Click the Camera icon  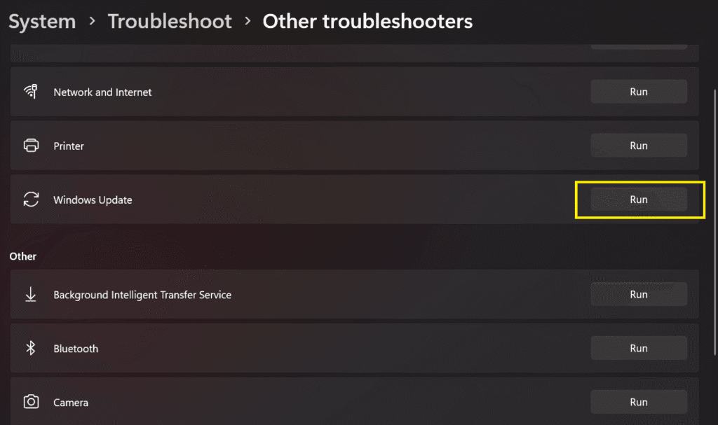(x=31, y=402)
